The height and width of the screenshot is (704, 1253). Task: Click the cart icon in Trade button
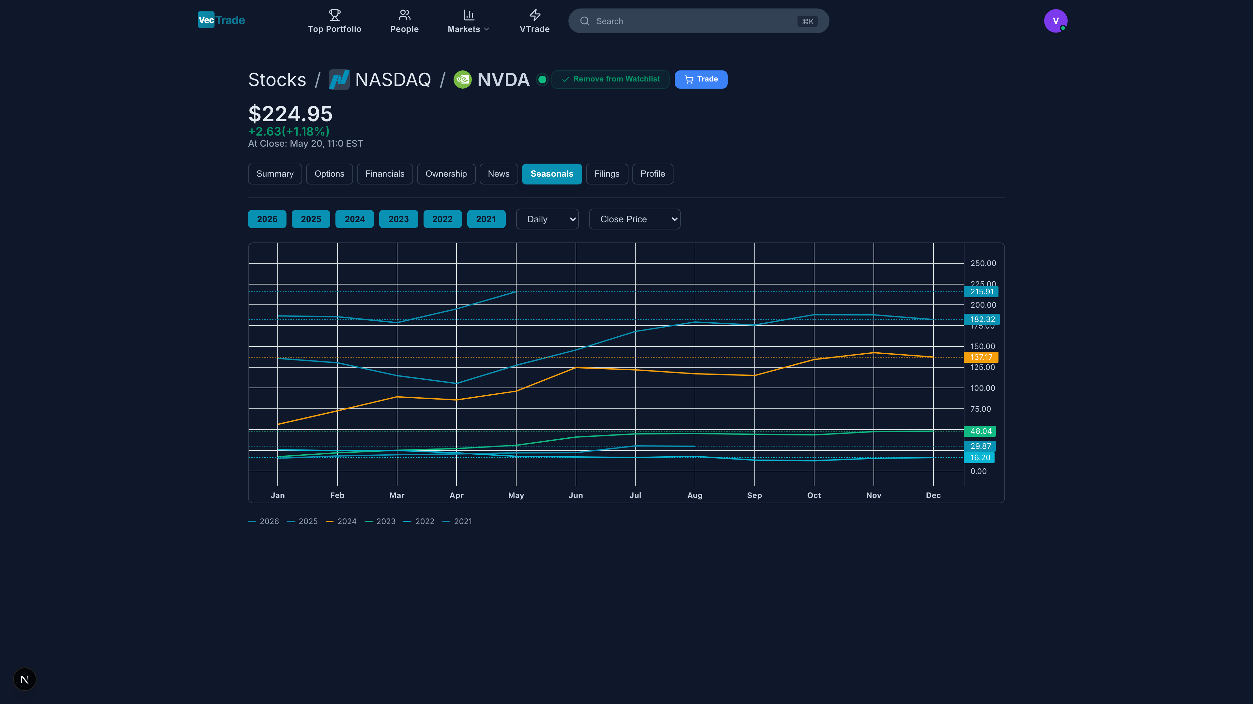689,79
